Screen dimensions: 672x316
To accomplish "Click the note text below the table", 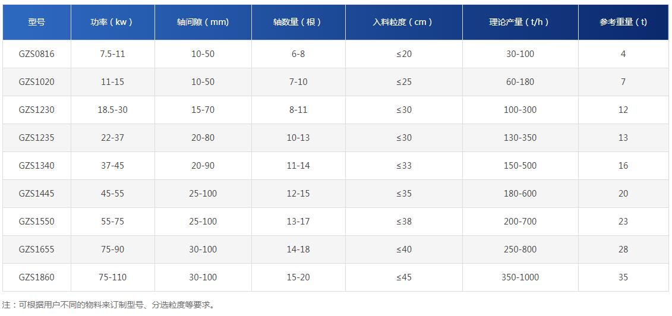I will click(x=108, y=305).
